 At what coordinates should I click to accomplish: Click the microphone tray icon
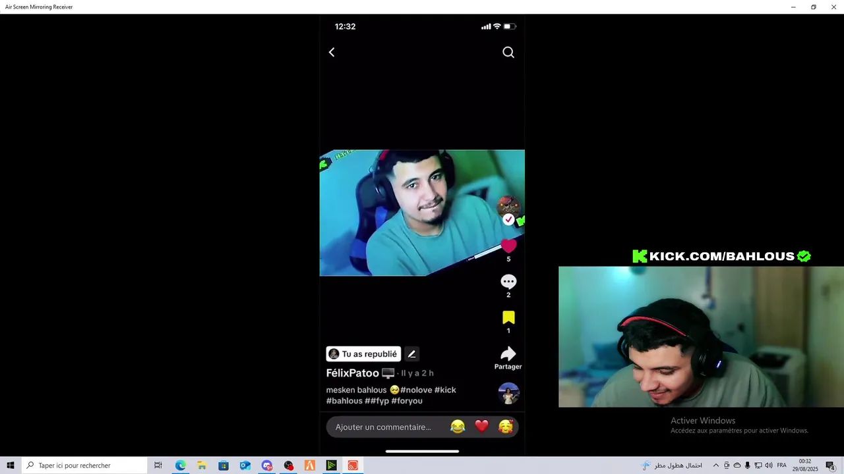click(x=747, y=465)
